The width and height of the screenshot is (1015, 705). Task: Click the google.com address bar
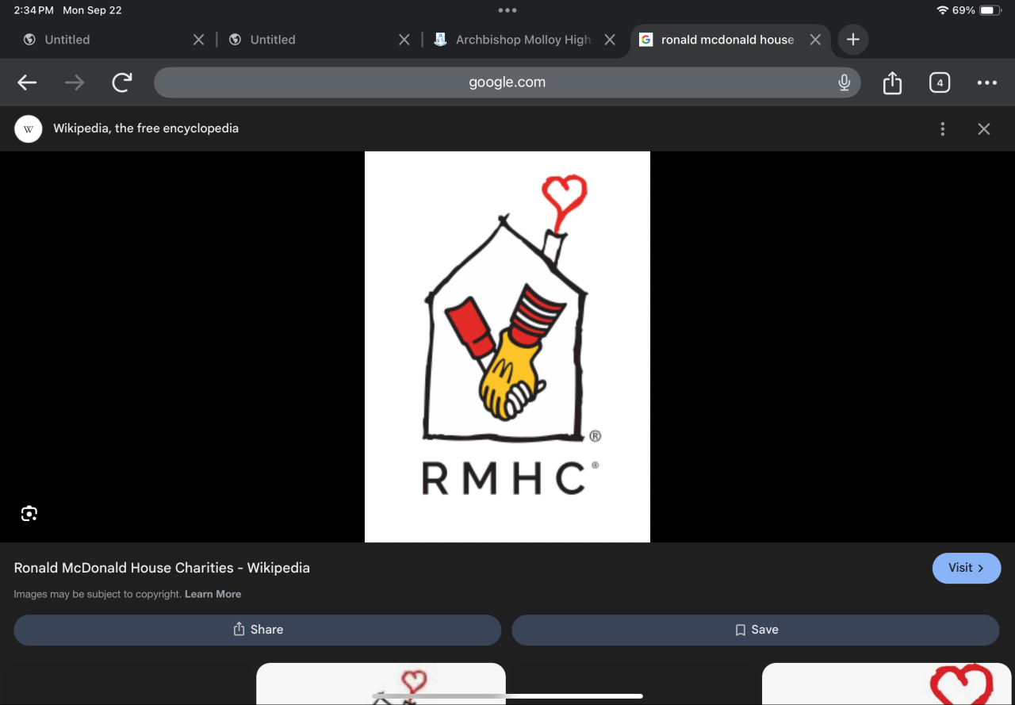[507, 82]
